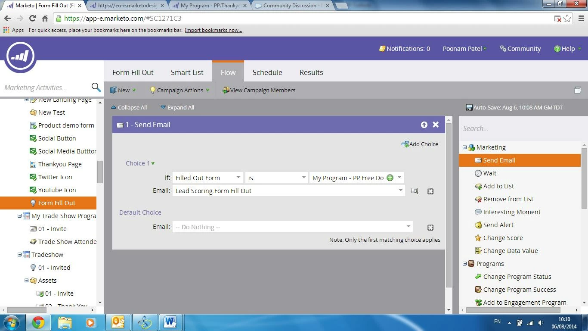Screen dimensions: 588x331
Task: Switch to the Smart List tab
Action: pyautogui.click(x=187, y=72)
